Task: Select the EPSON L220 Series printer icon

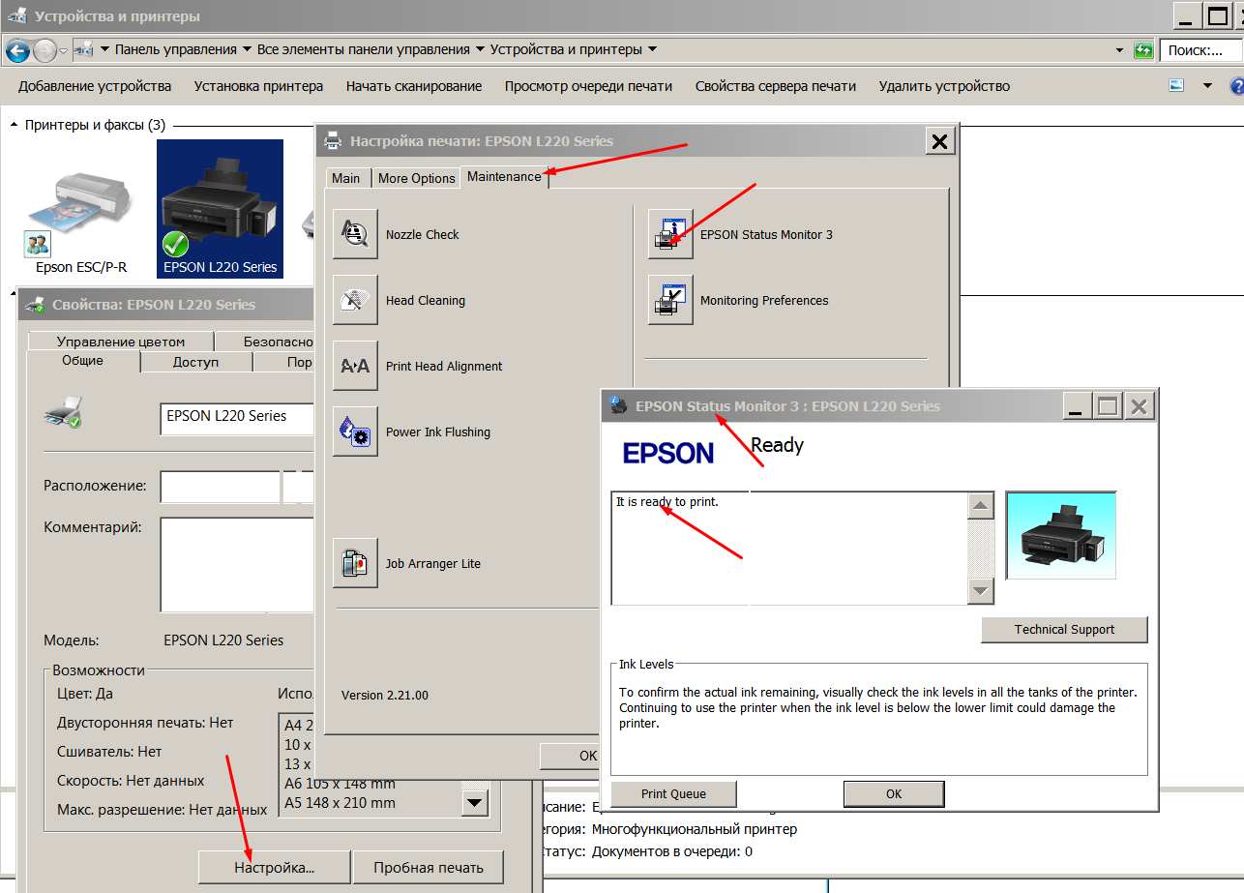Action: (221, 210)
